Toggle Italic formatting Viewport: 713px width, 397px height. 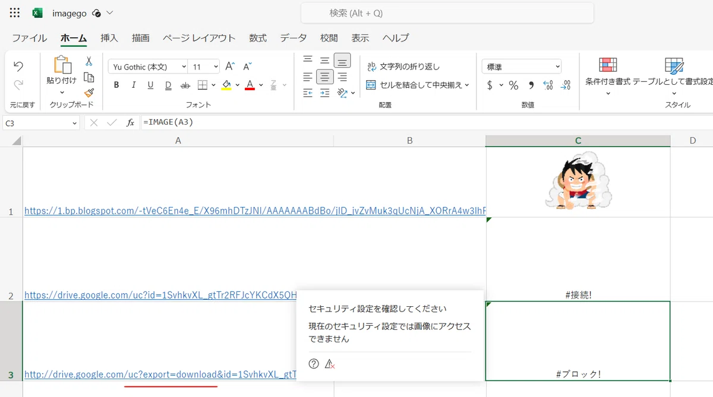pos(134,85)
